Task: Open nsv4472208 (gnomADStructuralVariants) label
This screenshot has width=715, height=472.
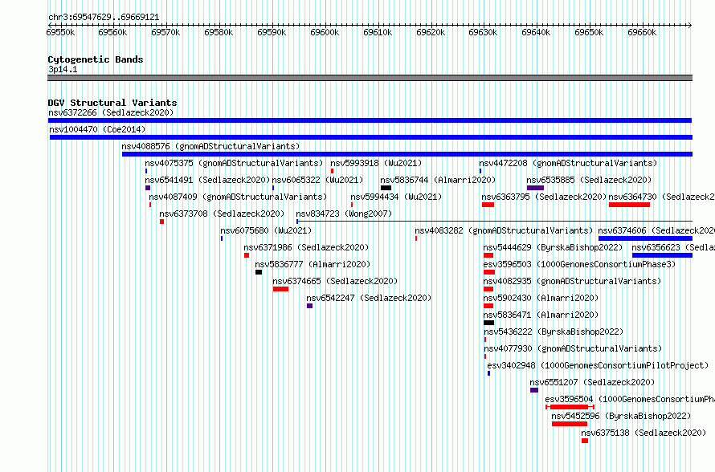Action: click(x=568, y=163)
